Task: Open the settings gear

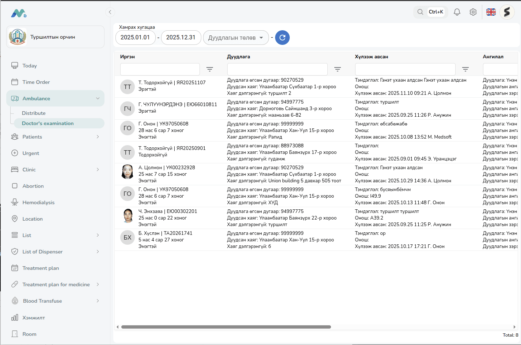Action: coord(473,12)
